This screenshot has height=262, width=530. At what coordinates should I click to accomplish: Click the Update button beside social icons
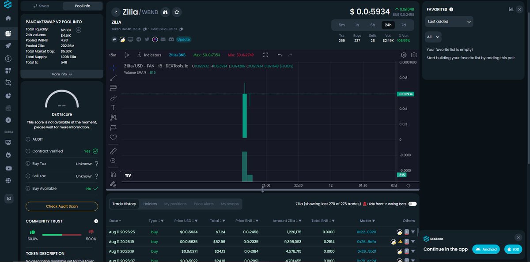(x=184, y=39)
